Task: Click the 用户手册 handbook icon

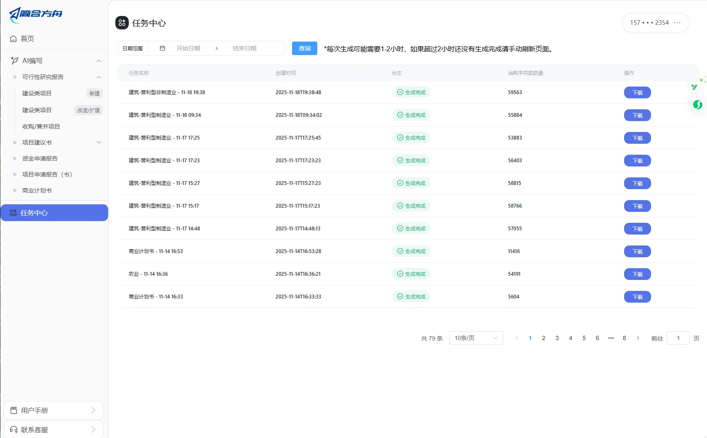Action: coord(13,410)
